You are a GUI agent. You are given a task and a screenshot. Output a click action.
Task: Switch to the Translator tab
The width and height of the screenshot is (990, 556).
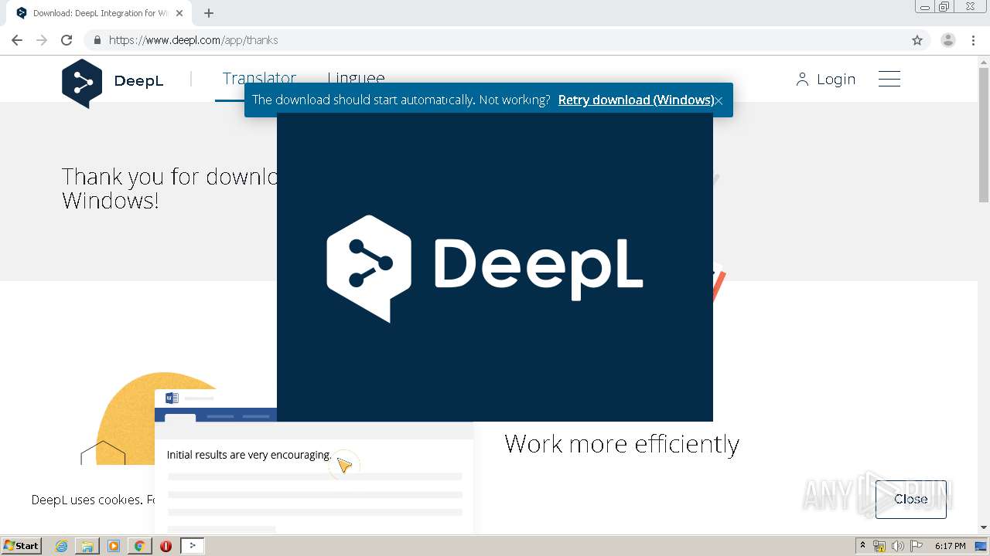click(259, 78)
